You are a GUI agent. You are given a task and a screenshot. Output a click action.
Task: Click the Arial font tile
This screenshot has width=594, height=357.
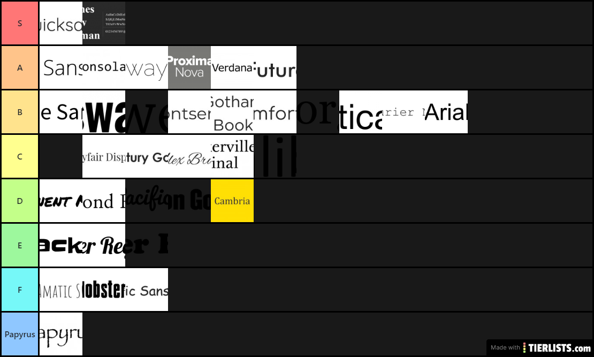446,112
